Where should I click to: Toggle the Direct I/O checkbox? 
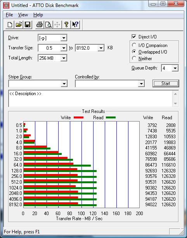click(x=134, y=37)
